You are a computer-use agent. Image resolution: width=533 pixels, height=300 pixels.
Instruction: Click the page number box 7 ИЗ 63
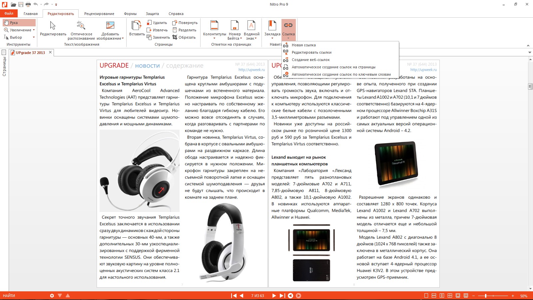pyautogui.click(x=258, y=296)
